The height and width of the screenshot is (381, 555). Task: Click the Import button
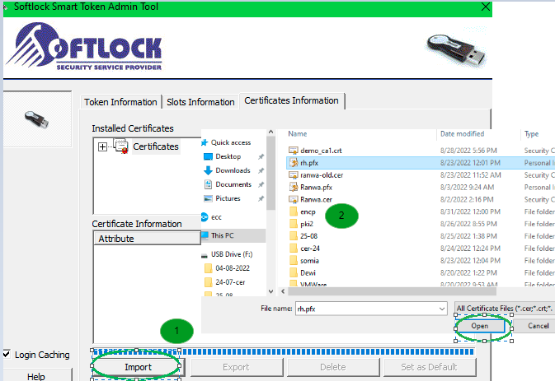point(138,366)
